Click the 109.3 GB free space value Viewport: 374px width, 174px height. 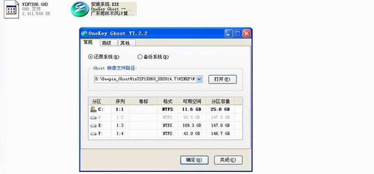tap(192, 126)
